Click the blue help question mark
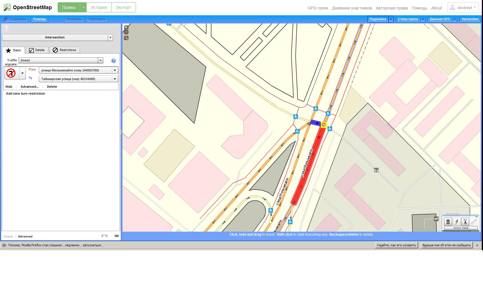483x287 pixels. [114, 61]
